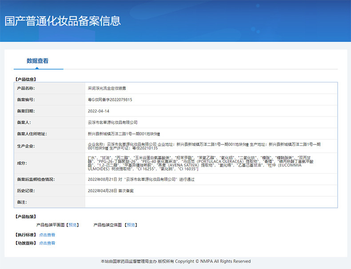The width and height of the screenshot is (351, 269).
Task: Click the 【产品信息】 section heading
Action: click(26, 79)
